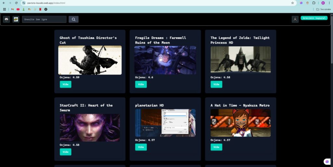333x167 pixels.
Task: Open the Sve oznake bookmarks folder
Action: [x=324, y=9]
